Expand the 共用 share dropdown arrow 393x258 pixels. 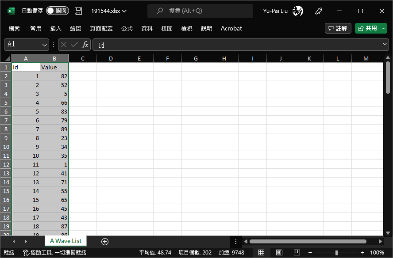click(x=383, y=28)
